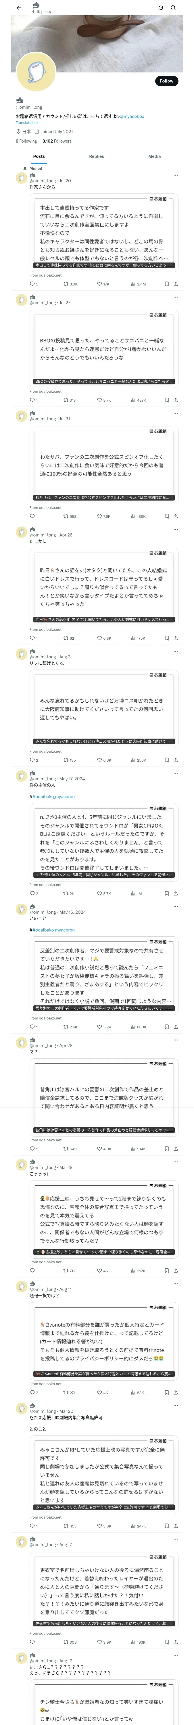Bookmark the Jul 27 post
The width and height of the screenshot is (194, 1725).
pos(166,400)
